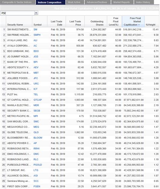The height and width of the screenshot is (189, 160).
Task: Click the 59.00 free float level value
Action: 118,111
